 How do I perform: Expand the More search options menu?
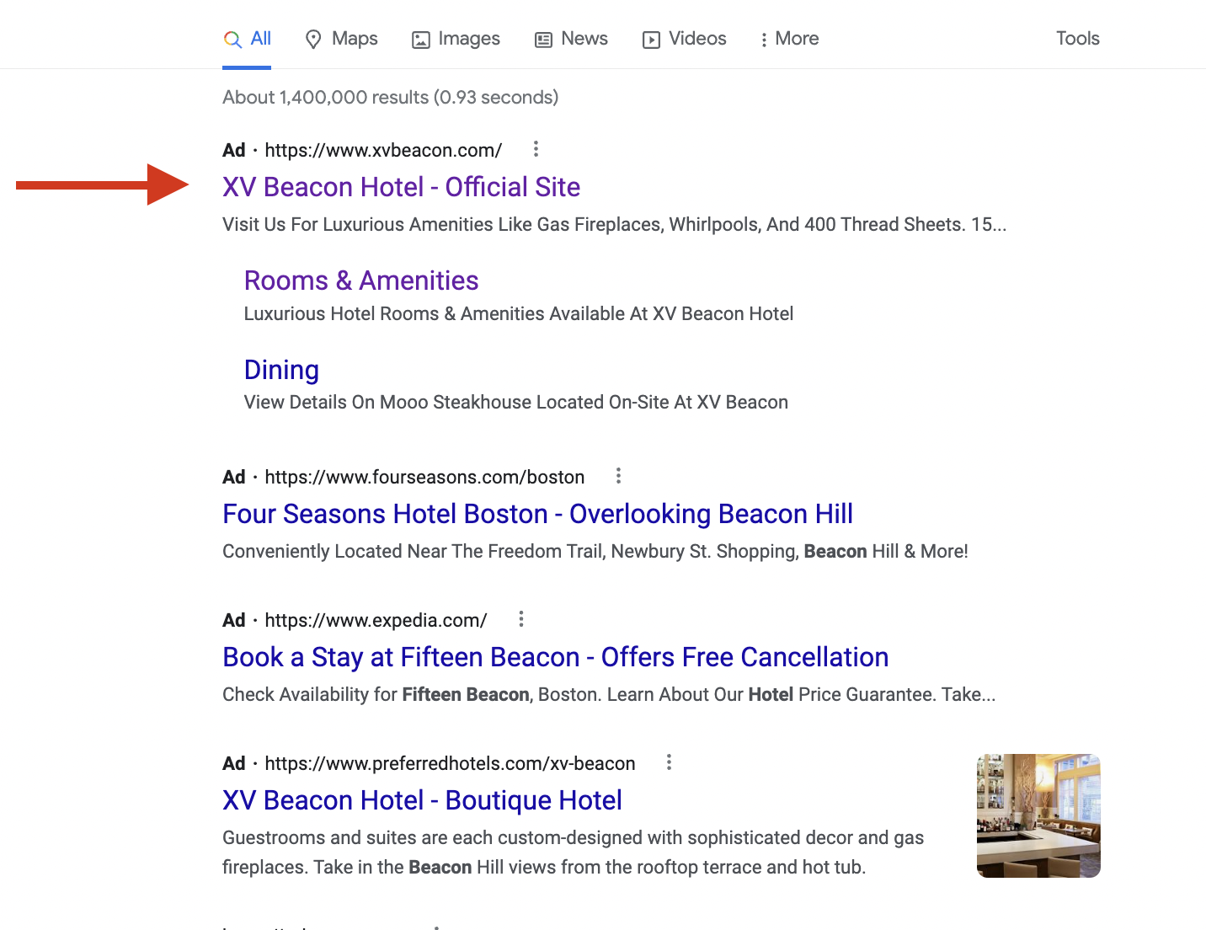tap(789, 39)
